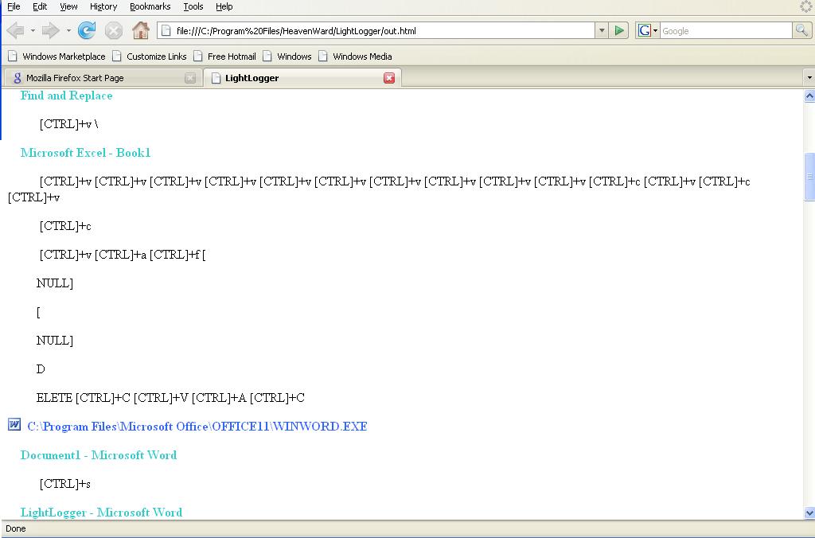Expand the address bar URL dropdown

602,31
